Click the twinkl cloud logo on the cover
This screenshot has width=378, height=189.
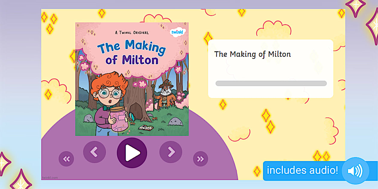178,32
